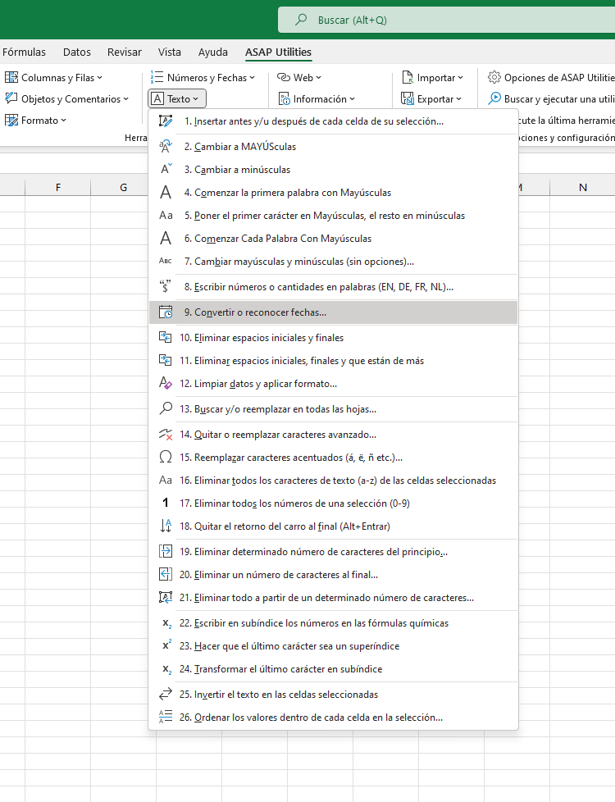Open the Web dropdown
This screenshot has height=802, width=615.
tap(299, 78)
